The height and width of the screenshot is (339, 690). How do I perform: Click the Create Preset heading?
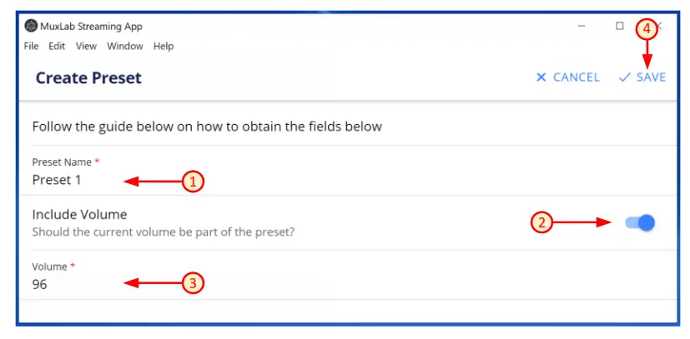[88, 78]
